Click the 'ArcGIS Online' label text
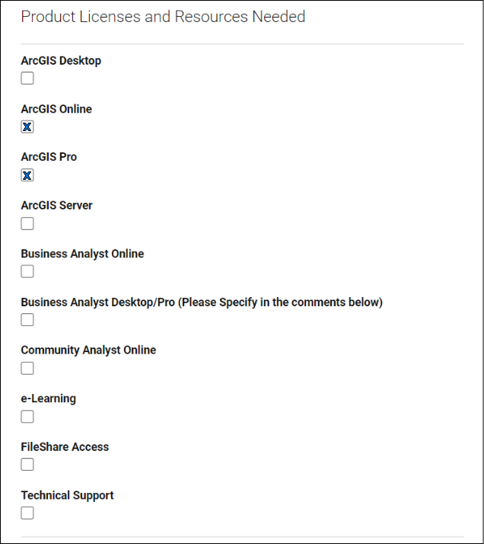Viewport: 484px width, 544px height. click(56, 109)
